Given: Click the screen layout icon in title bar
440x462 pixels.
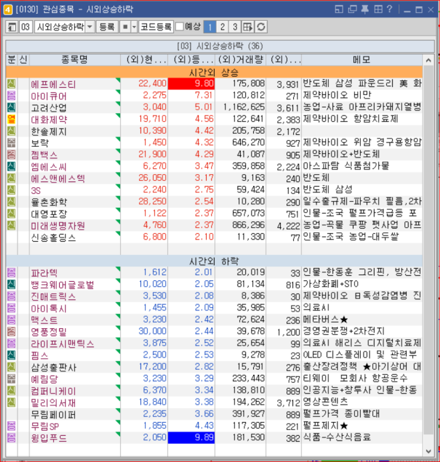Looking at the screenshot, I should (339, 10).
